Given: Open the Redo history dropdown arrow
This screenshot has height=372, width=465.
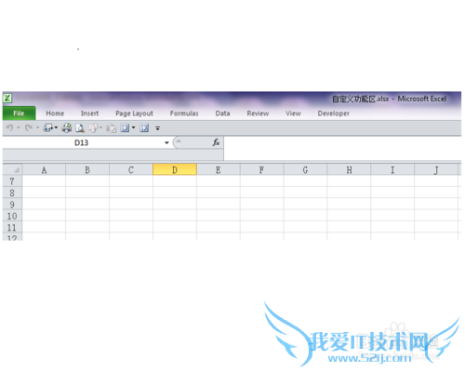Looking at the screenshot, I should tap(37, 127).
